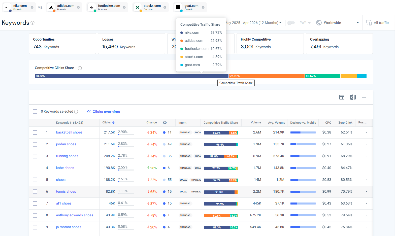Check the af1 shoes row
Screen dimensions: 395x236
[x=35, y=204]
